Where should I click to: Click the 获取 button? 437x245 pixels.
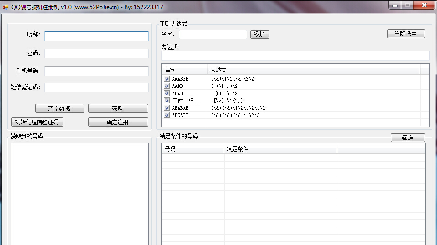pyautogui.click(x=118, y=108)
